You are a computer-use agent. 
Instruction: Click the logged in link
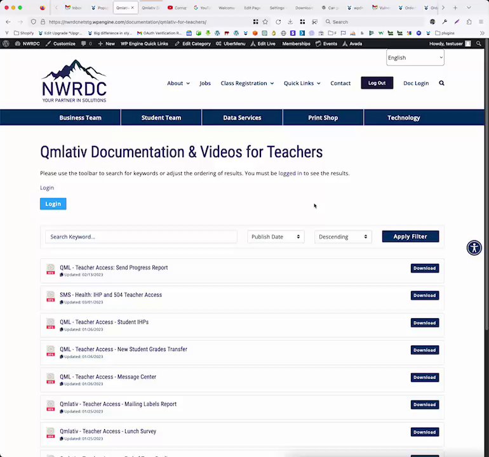coord(290,173)
